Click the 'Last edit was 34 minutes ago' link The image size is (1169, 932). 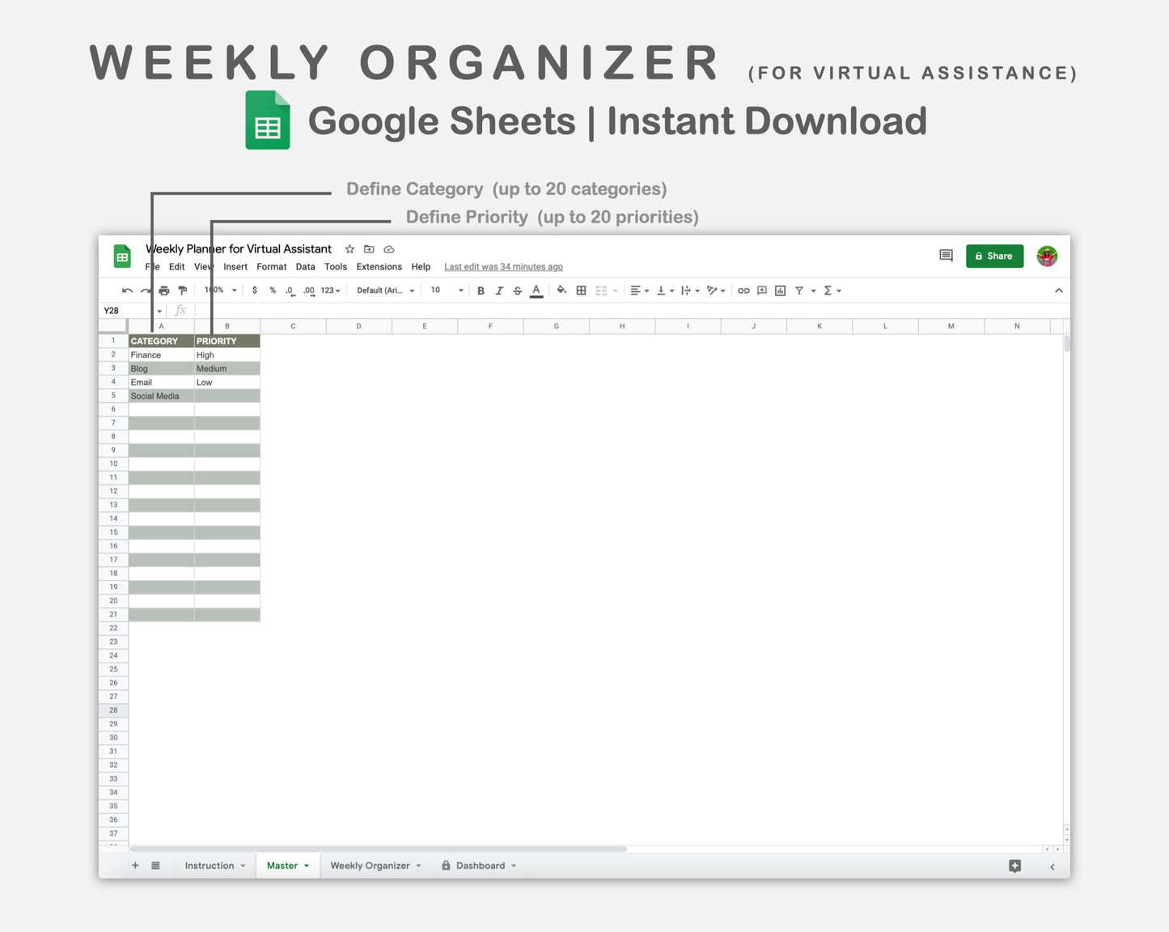tap(502, 266)
